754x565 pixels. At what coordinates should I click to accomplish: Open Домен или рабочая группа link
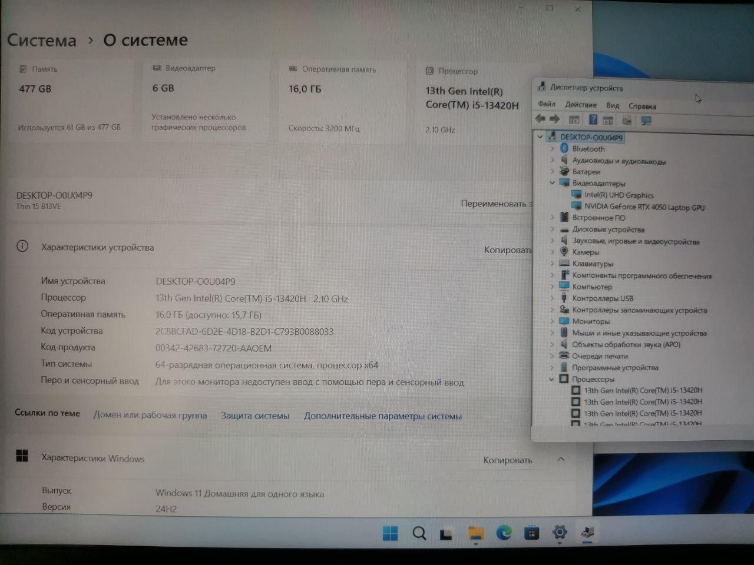tap(150, 415)
